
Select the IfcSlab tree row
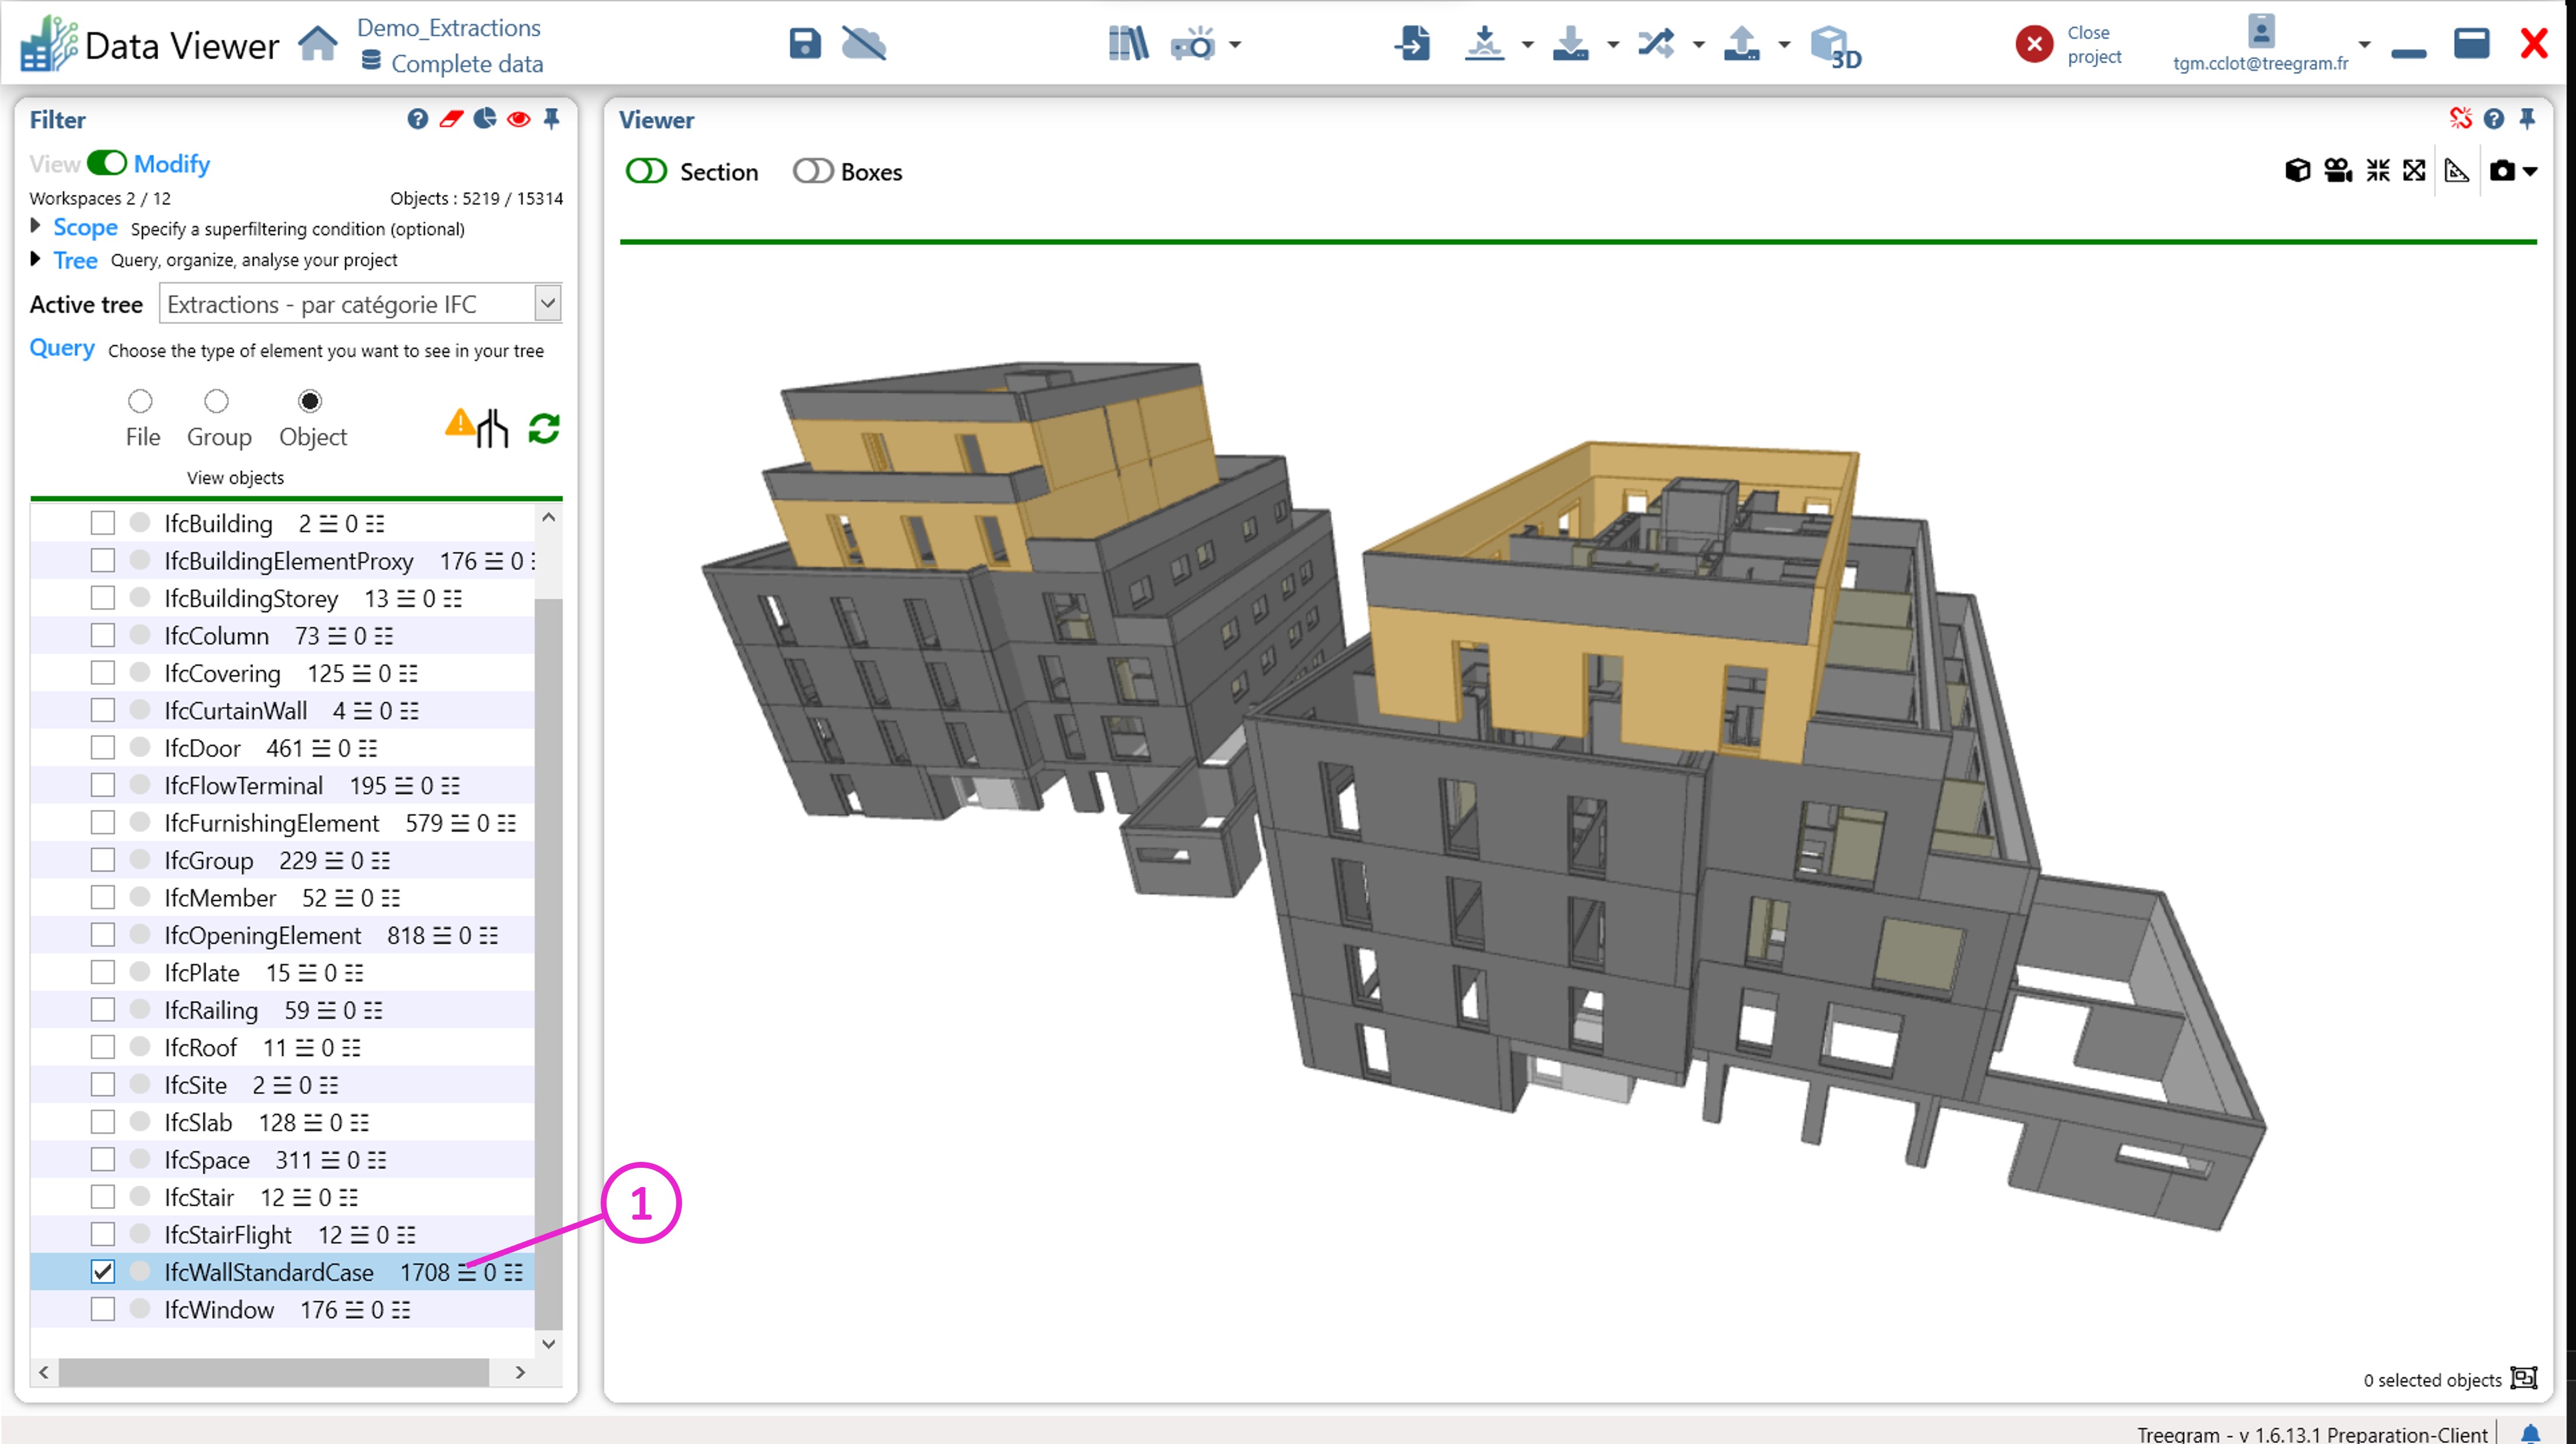tap(198, 1122)
